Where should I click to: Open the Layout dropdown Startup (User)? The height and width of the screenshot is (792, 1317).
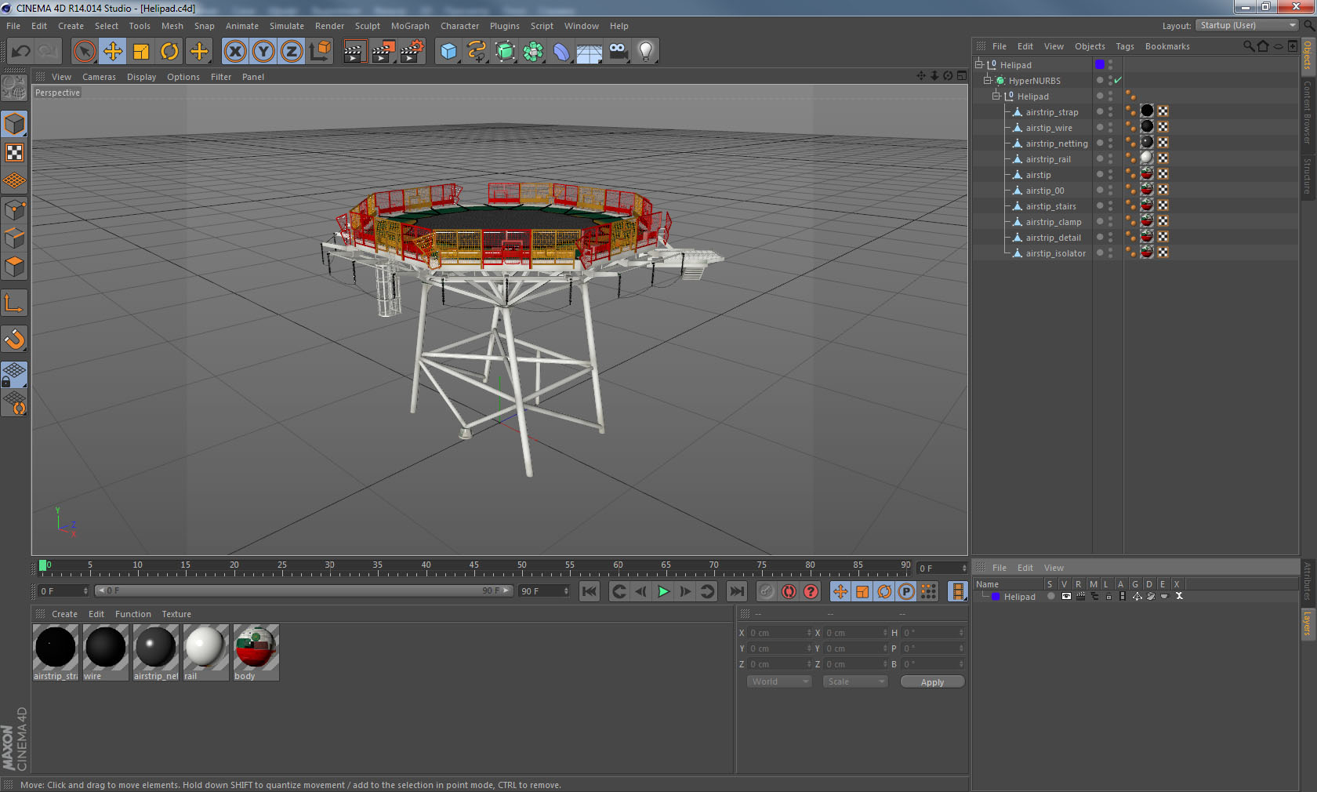click(x=1247, y=25)
